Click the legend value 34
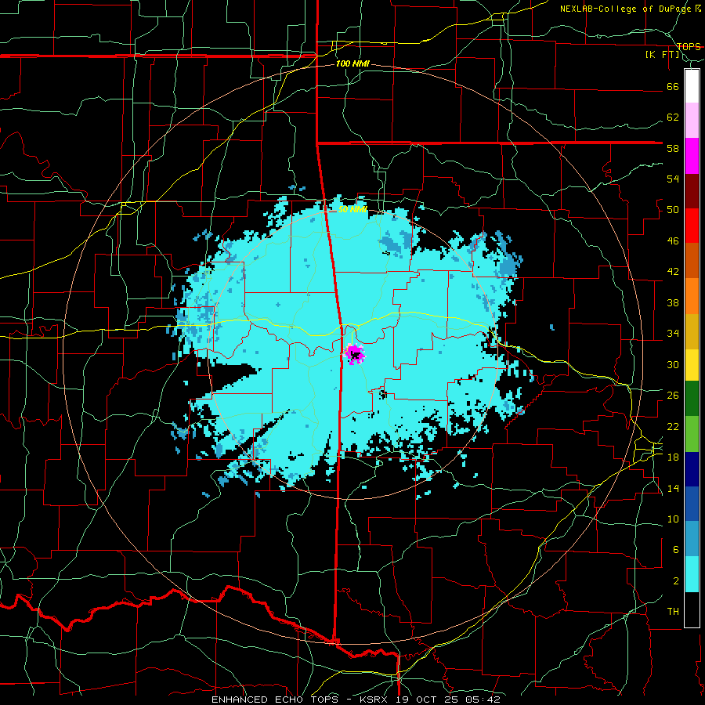The width and height of the screenshot is (705, 705). click(x=673, y=334)
